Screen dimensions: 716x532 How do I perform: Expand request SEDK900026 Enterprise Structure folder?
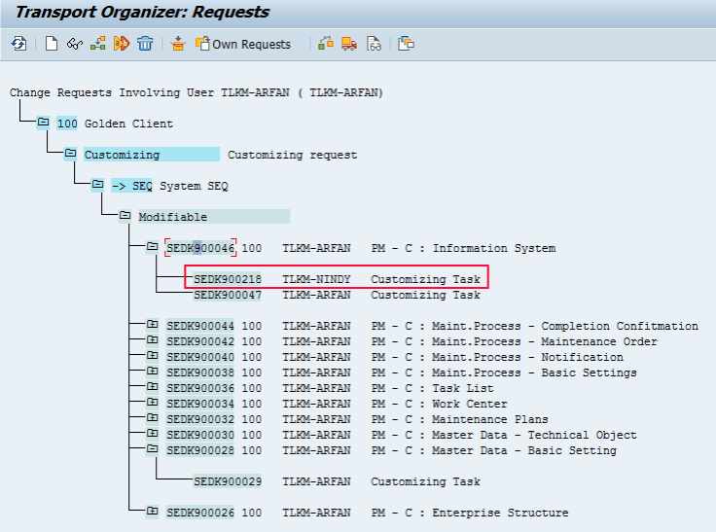(152, 513)
